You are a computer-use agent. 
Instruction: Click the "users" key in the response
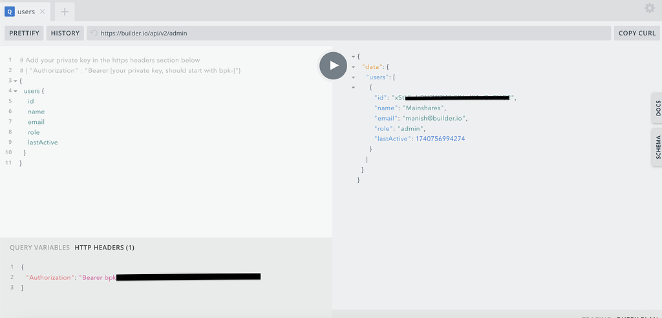(378, 77)
